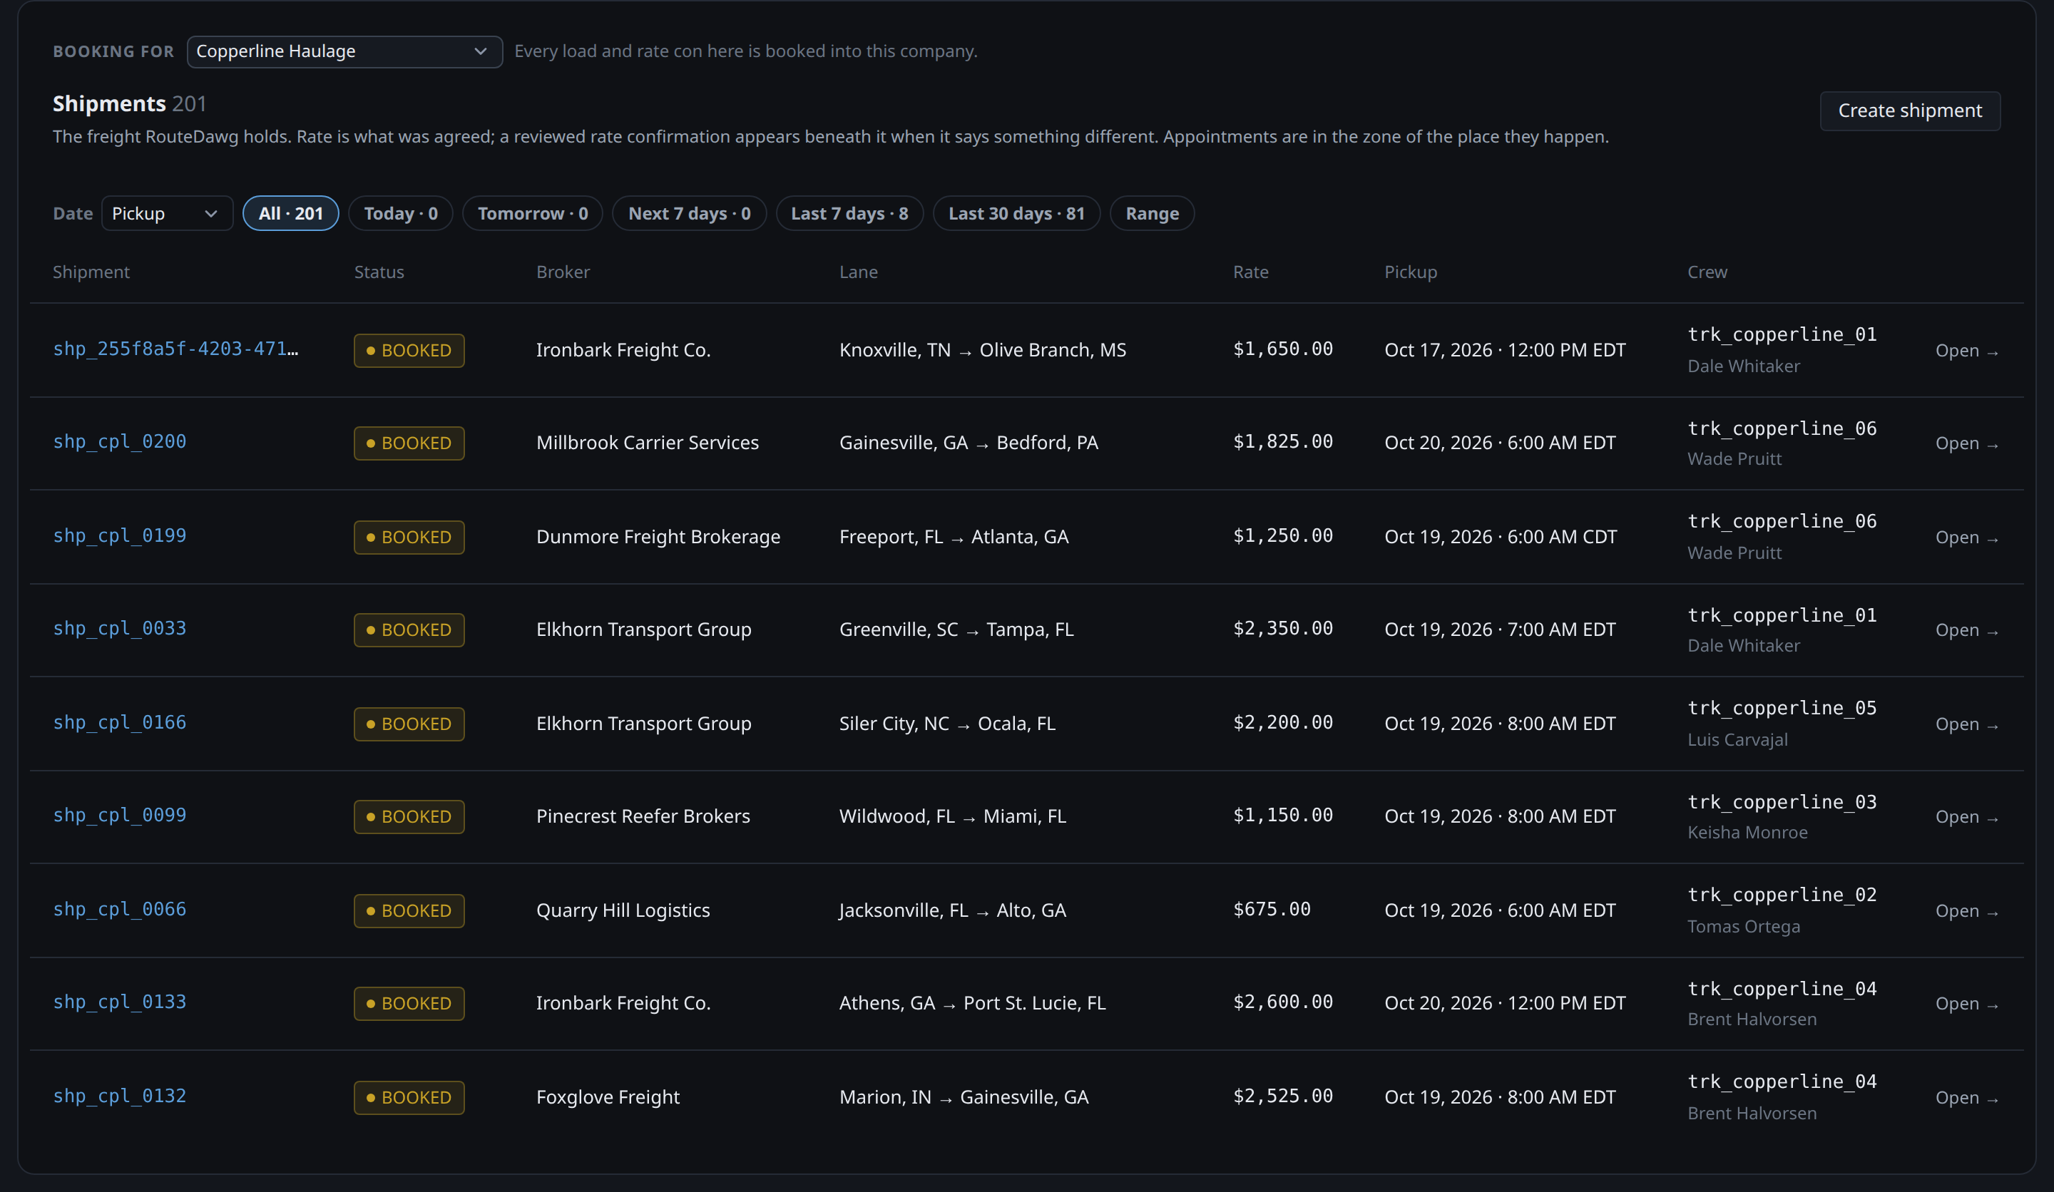This screenshot has width=2054, height=1192.
Task: Click BOOKED badge on shp_cpl_0200 row
Action: pos(409,443)
